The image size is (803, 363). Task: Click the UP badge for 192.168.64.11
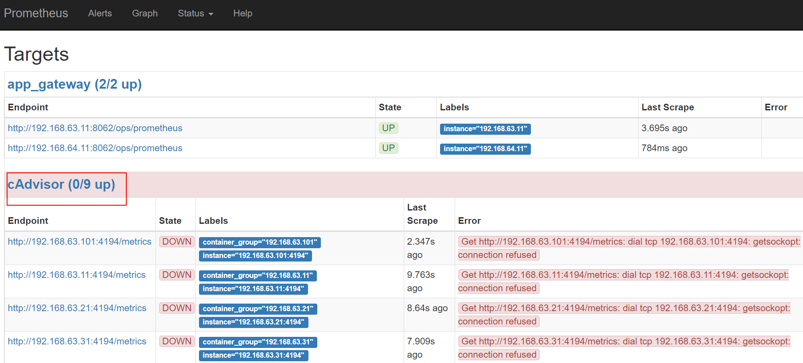(388, 148)
